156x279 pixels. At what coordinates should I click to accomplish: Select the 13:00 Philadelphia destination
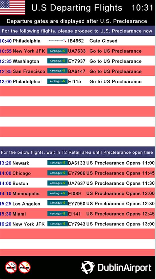pos(27,82)
